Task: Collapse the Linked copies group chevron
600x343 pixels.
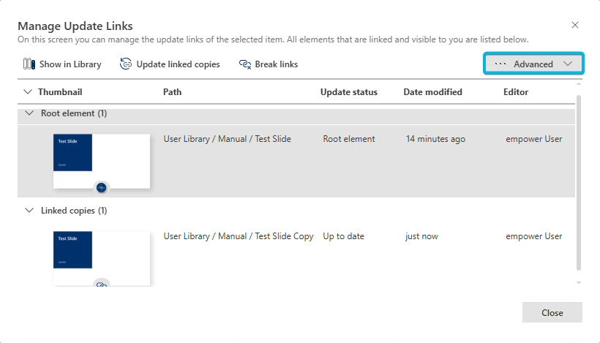Action: (x=29, y=211)
